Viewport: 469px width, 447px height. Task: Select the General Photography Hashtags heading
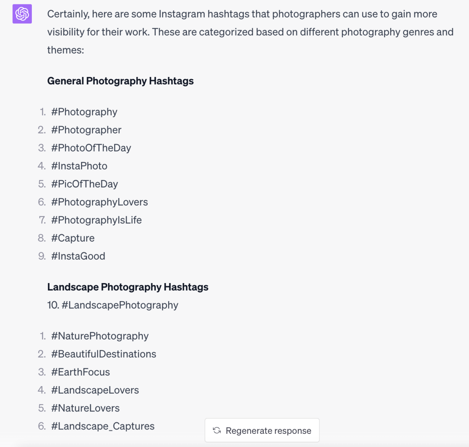pyautogui.click(x=120, y=81)
